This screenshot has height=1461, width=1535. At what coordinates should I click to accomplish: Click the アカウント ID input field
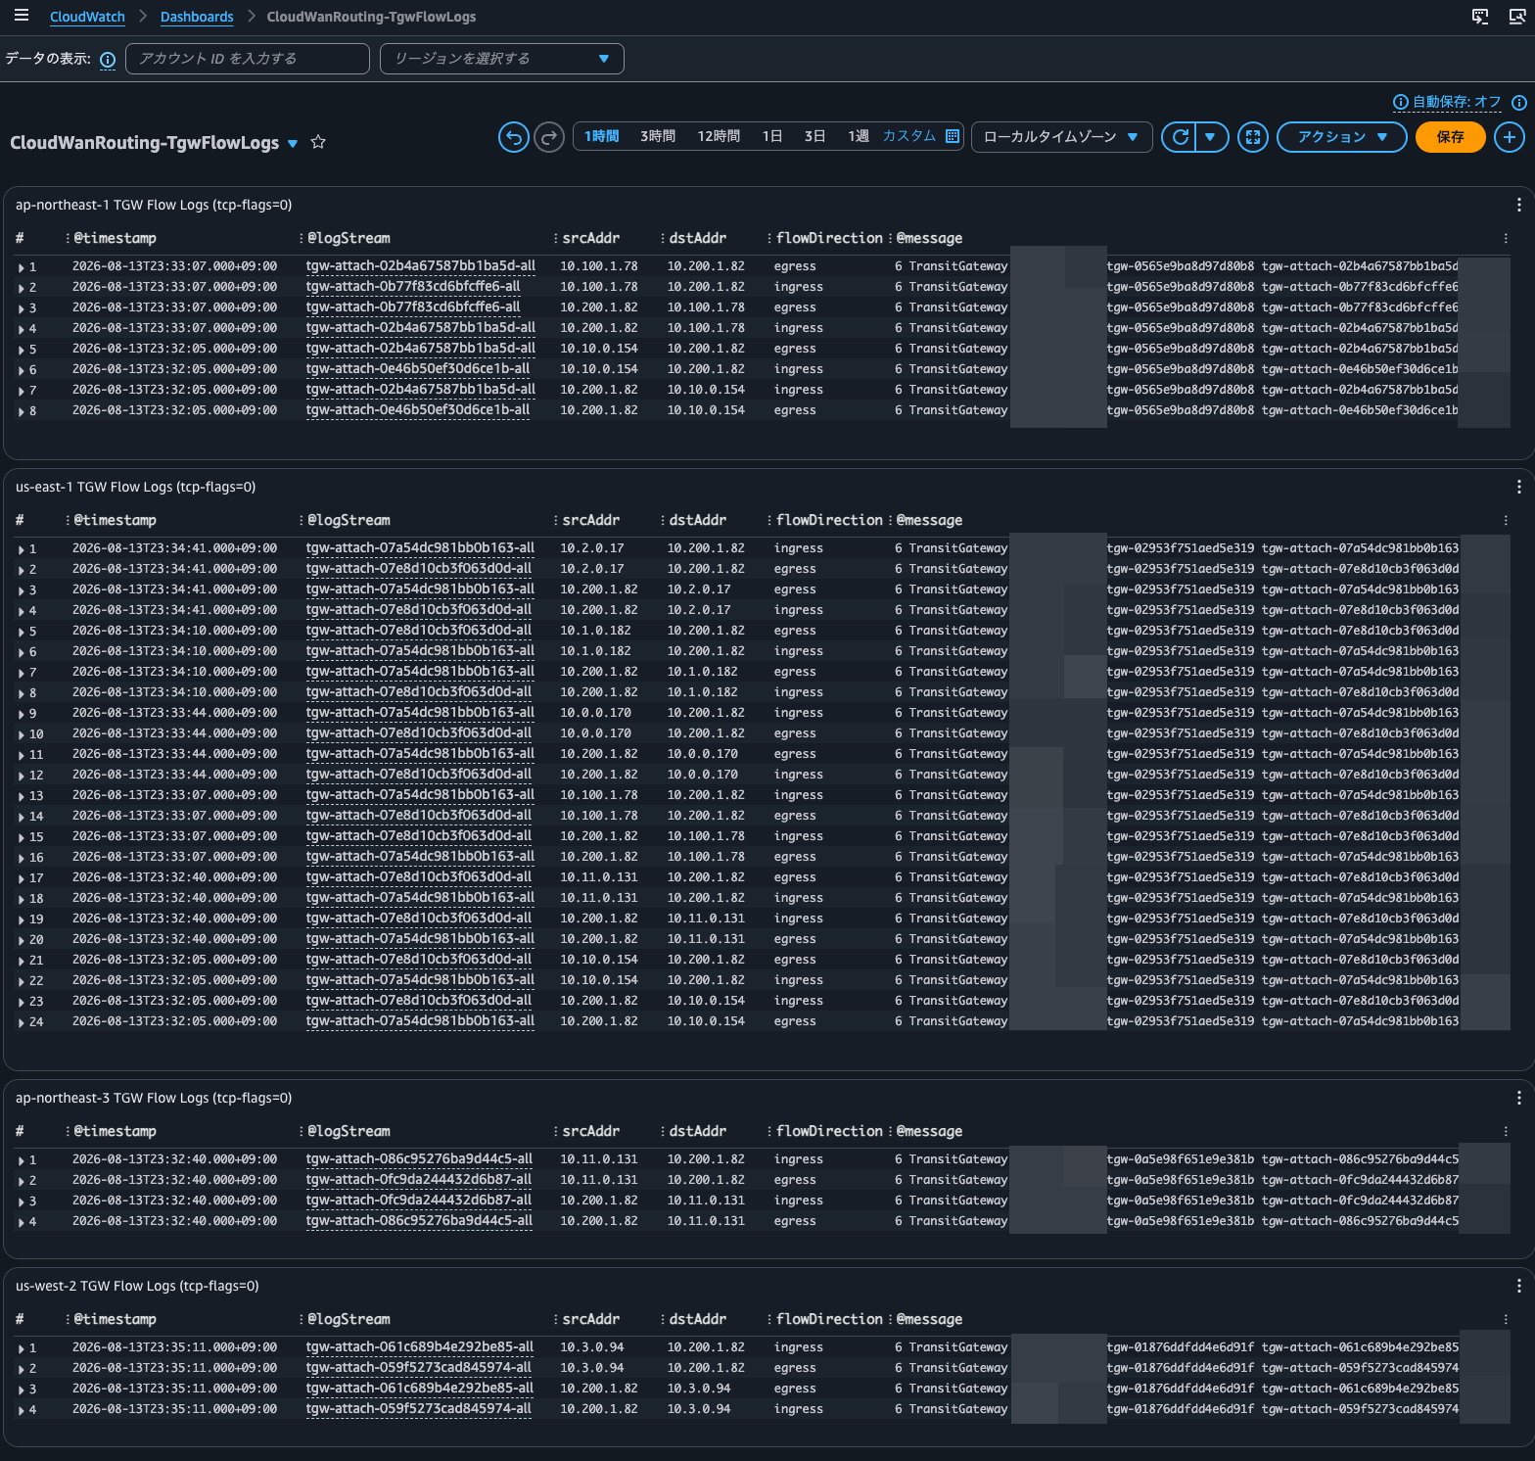tap(248, 59)
